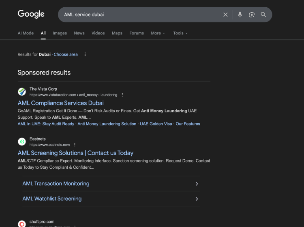Viewport: 304px width, 227px height.
Task: Switch to AI Mode tab
Action: [26, 33]
